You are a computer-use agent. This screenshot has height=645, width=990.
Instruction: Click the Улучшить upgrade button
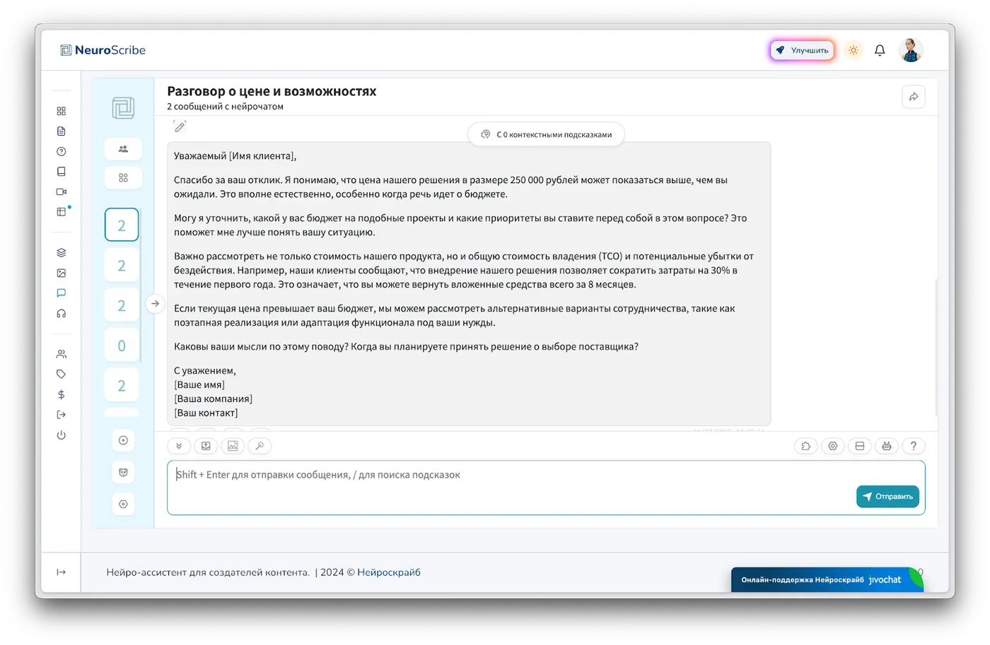[x=803, y=50]
